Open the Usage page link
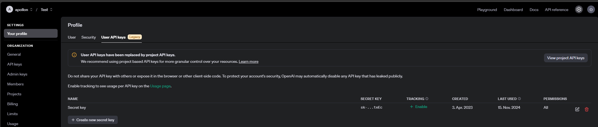This screenshot has height=127, width=598. [x=160, y=86]
